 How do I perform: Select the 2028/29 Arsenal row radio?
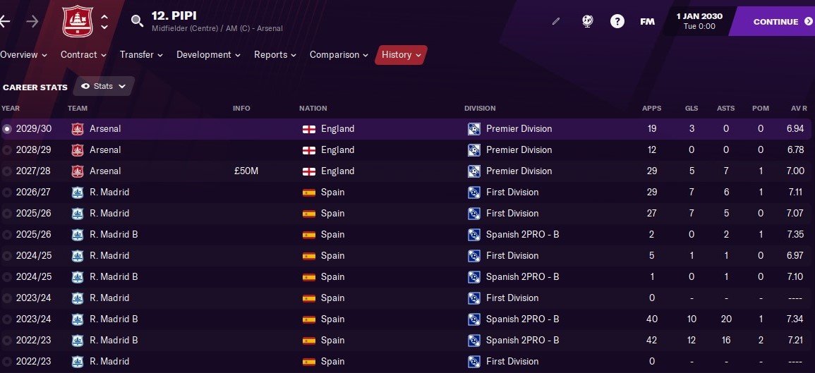point(7,150)
